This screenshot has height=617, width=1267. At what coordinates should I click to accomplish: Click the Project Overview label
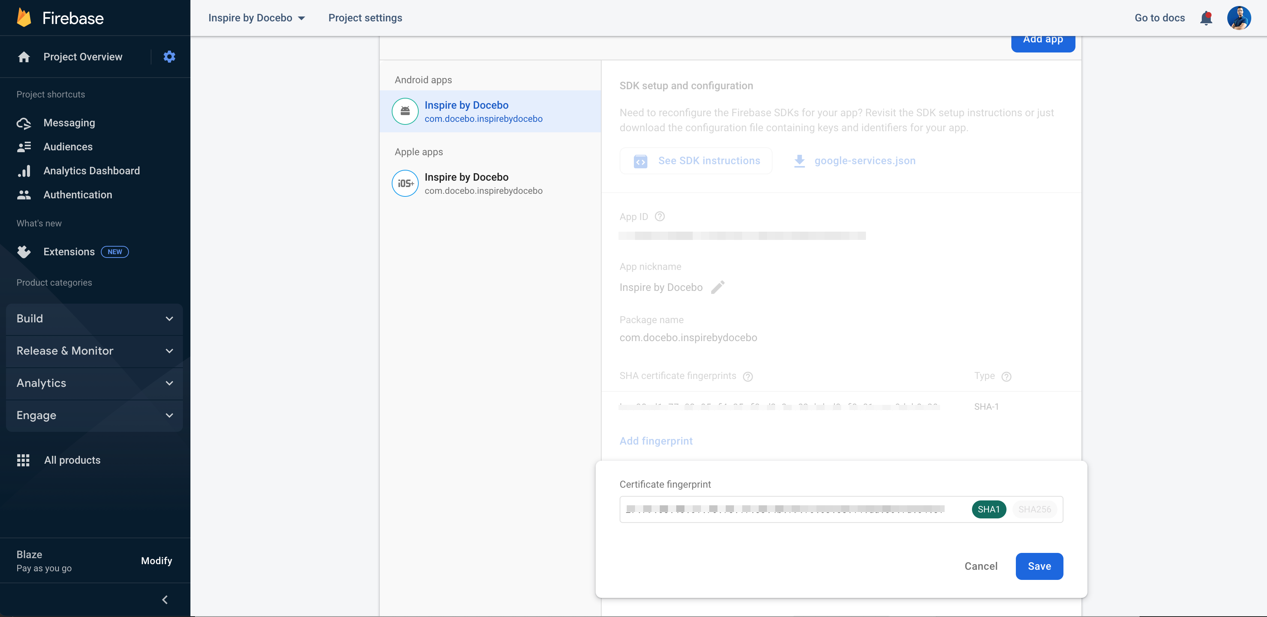82,57
